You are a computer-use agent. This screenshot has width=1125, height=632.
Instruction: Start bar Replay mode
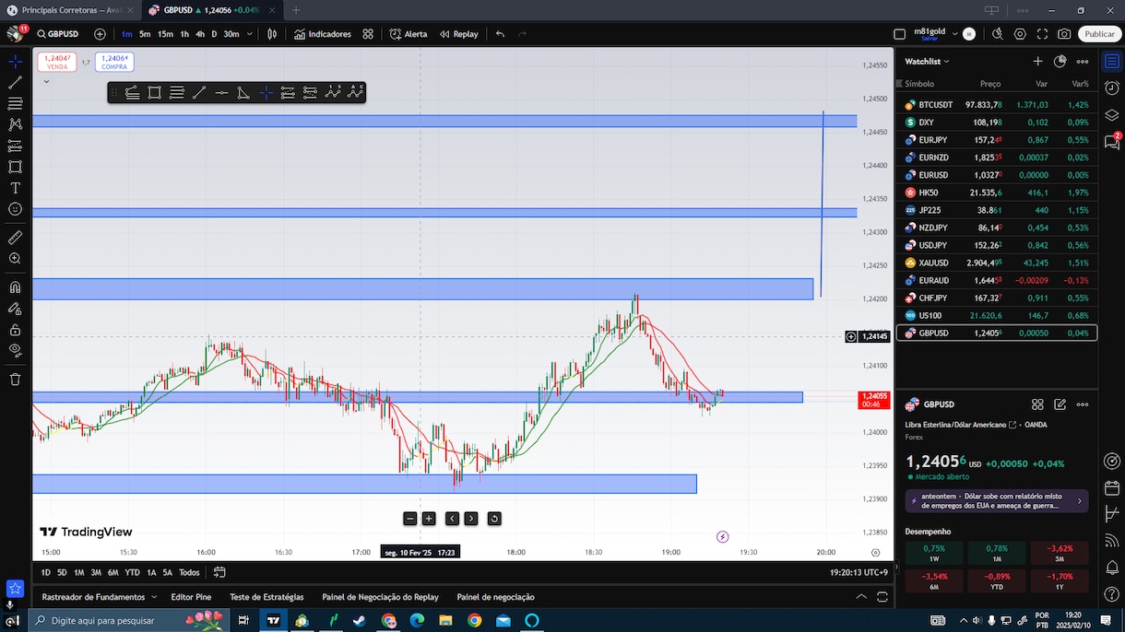[x=458, y=34]
